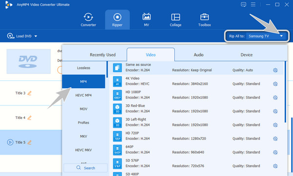The image size is (293, 176).
Task: Open settings gear for 640P preset
Action: 275,152
